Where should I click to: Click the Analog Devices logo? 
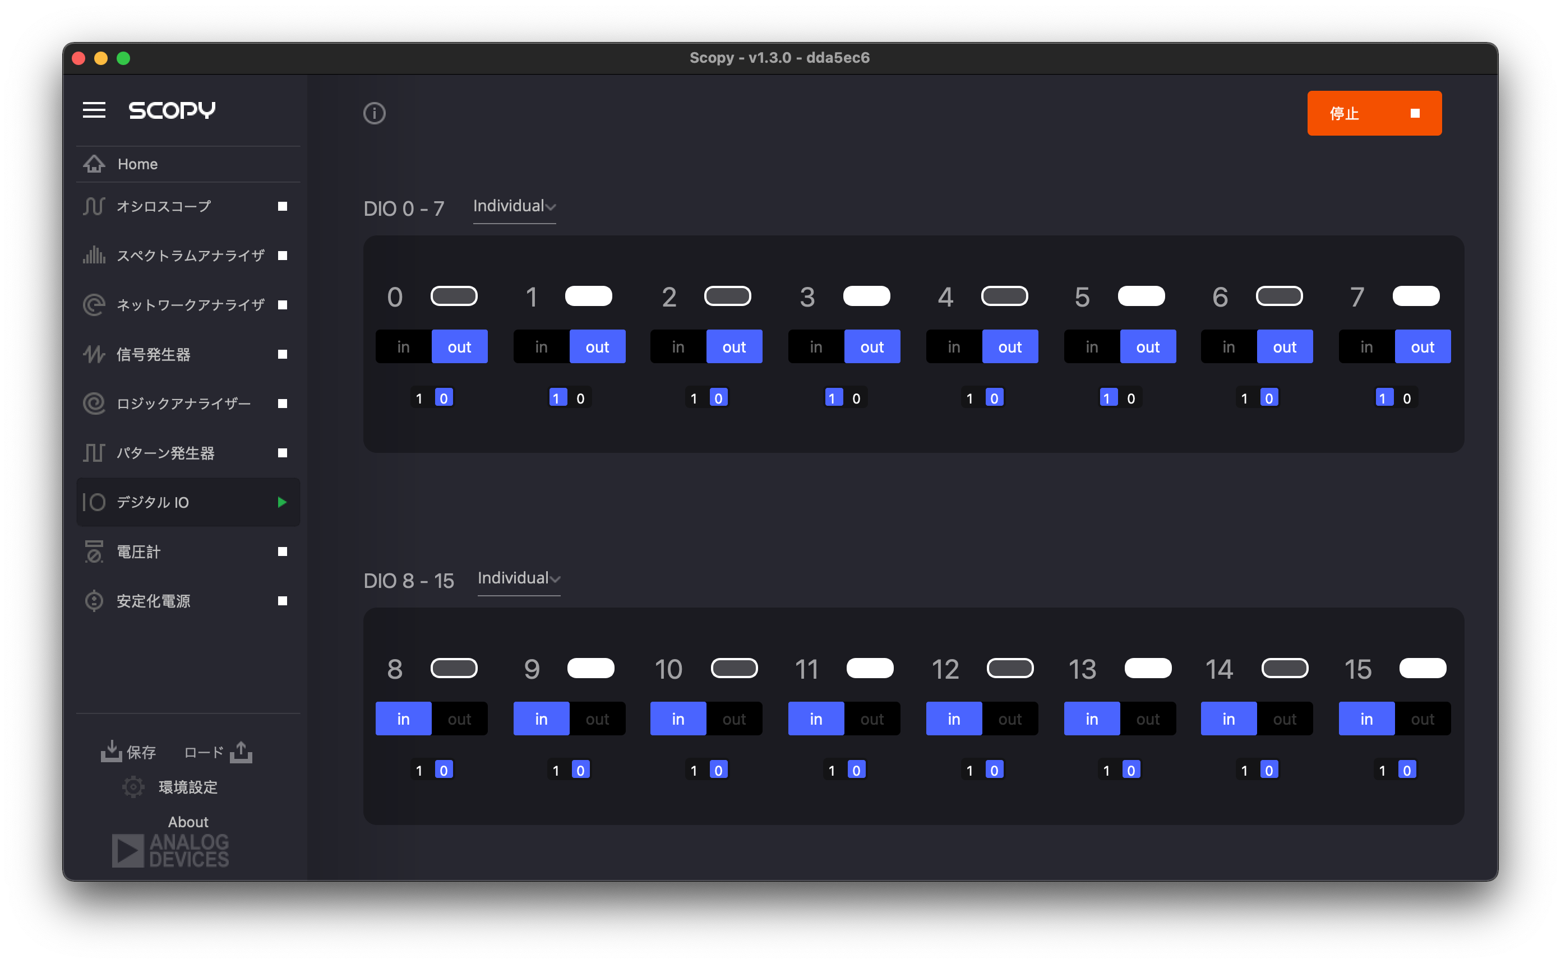pyautogui.click(x=170, y=851)
